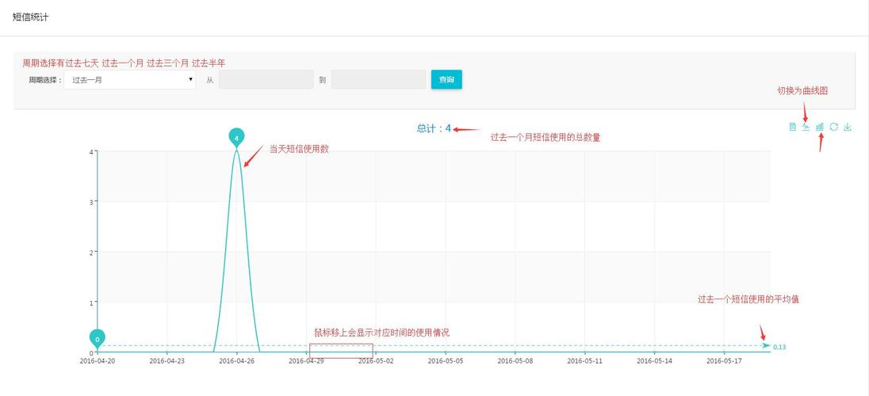The width and height of the screenshot is (869, 396).
Task: Open the 周期选择 dropdown showing 过去一月
Action: coord(130,80)
